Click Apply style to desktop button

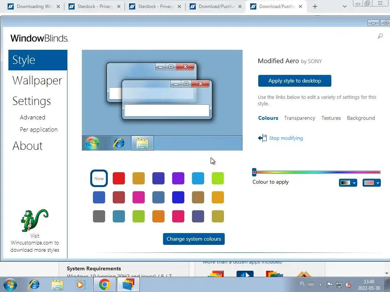pos(294,81)
